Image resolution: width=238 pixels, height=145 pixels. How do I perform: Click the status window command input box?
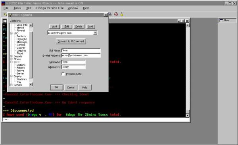click(x=96, y=120)
